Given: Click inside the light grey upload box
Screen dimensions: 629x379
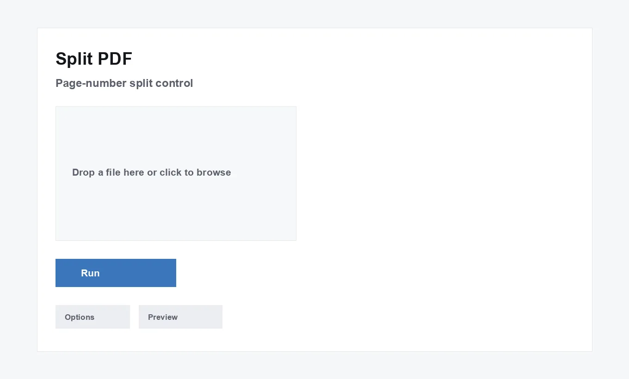Looking at the screenshot, I should 176,173.
